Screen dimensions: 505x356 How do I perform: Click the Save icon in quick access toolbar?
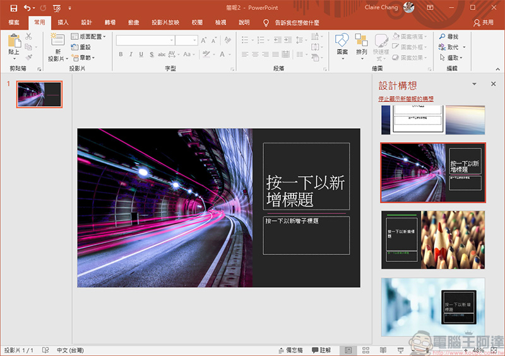pos(13,8)
